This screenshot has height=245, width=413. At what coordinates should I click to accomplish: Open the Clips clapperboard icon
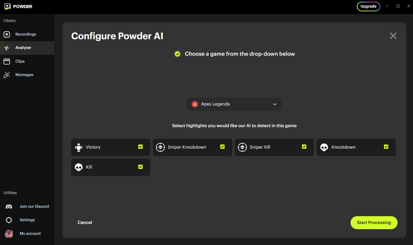[7, 61]
